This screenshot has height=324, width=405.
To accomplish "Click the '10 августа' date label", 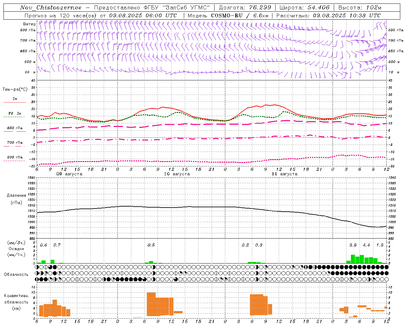I will pos(177,174).
